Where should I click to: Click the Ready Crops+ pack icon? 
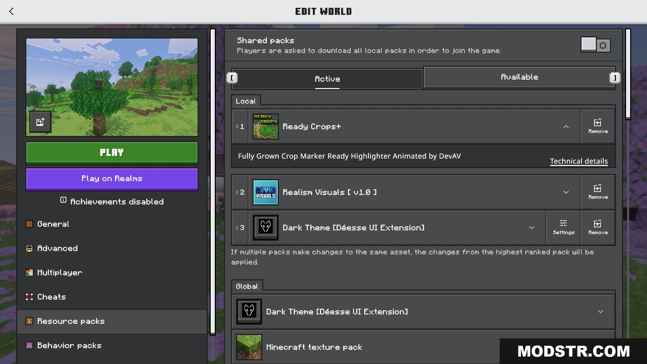click(266, 127)
